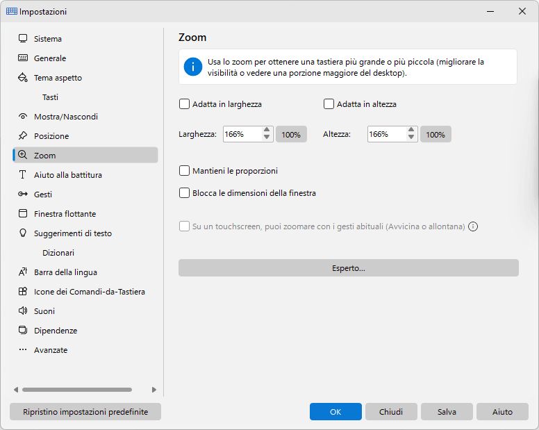This screenshot has height=430, width=539.
Task: Click the Avanzate three-dots icon
Action: pos(23,349)
